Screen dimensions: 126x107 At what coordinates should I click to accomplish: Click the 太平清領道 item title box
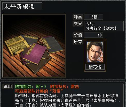pyautogui.click(x=22, y=6)
